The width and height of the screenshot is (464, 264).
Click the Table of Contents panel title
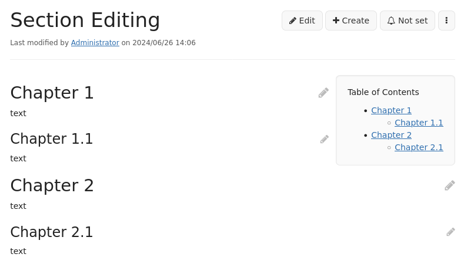tap(383, 92)
